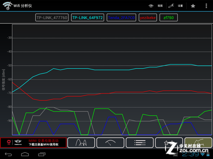This screenshot has width=213, height=159.
Task: Toggle TP-LINK_64F972 network visibility
Action: pyautogui.click(x=87, y=17)
